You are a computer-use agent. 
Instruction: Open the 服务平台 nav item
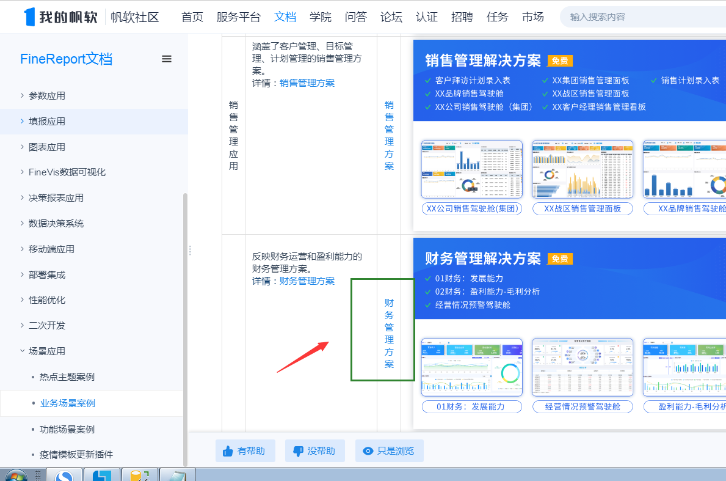239,17
